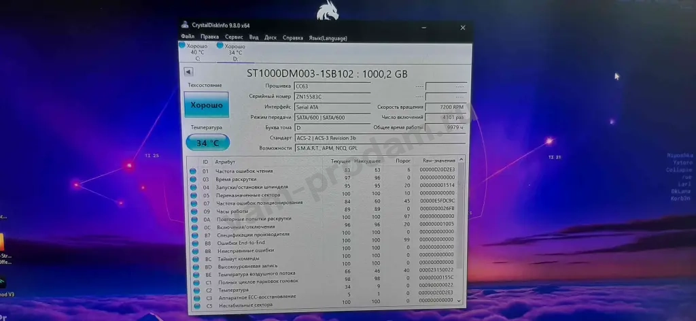Go to previous disk with left arrow button
This screenshot has width=696, height=321.
pyautogui.click(x=188, y=72)
